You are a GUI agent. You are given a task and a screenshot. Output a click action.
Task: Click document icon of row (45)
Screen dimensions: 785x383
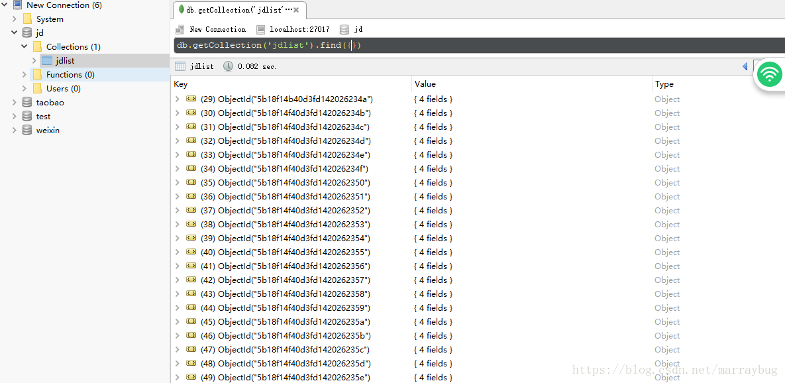191,321
